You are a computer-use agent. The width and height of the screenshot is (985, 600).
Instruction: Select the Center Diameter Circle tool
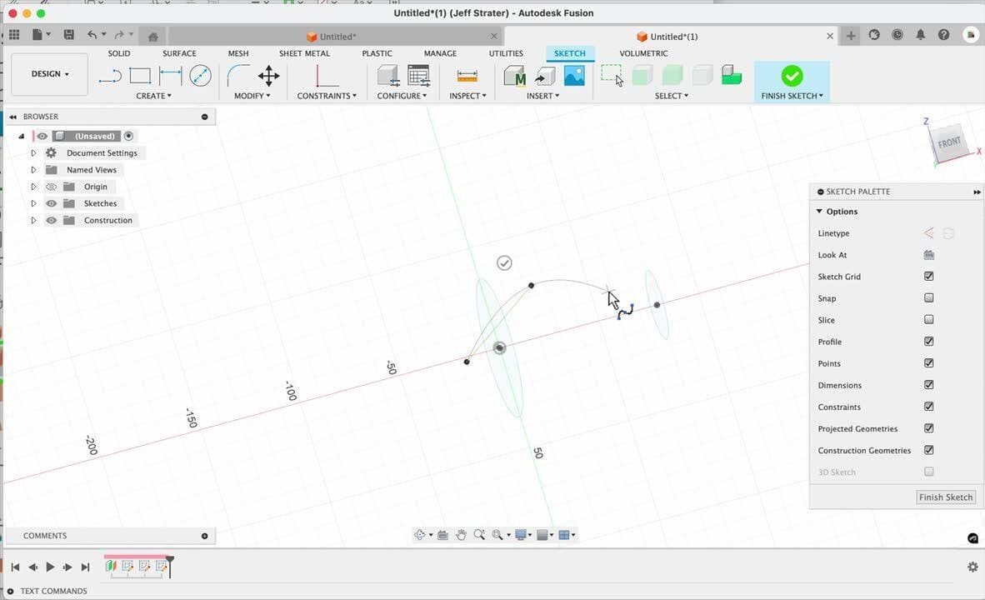point(200,76)
